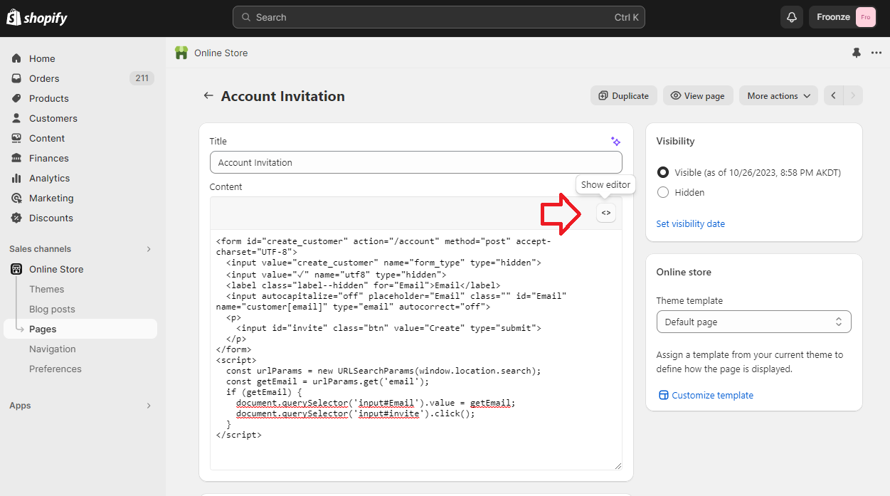Click the Finances bank icon
The image size is (890, 496).
click(x=16, y=158)
